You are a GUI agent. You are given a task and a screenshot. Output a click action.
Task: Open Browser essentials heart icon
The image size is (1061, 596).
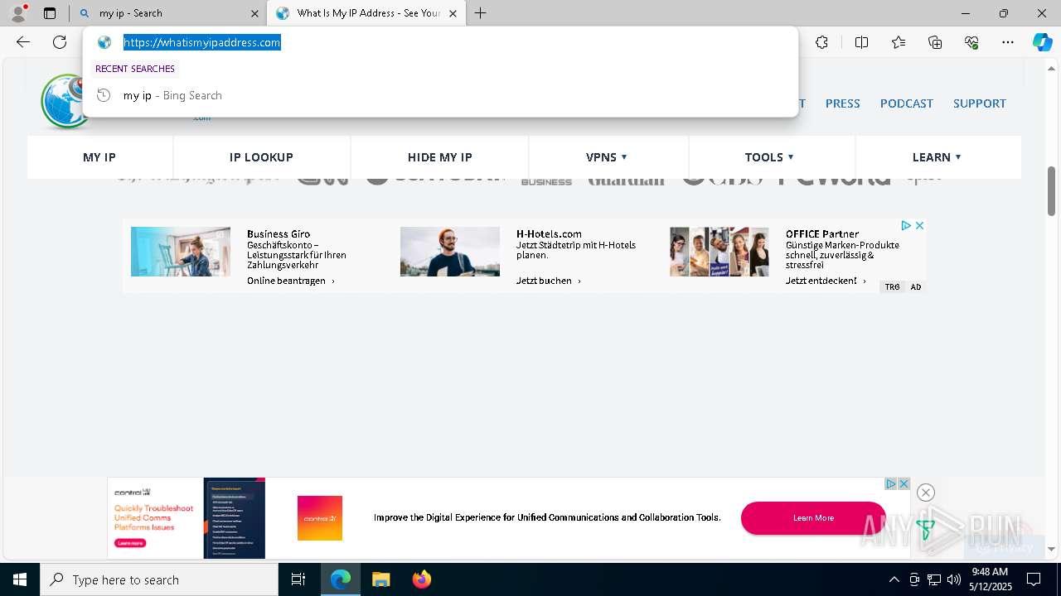[971, 42]
